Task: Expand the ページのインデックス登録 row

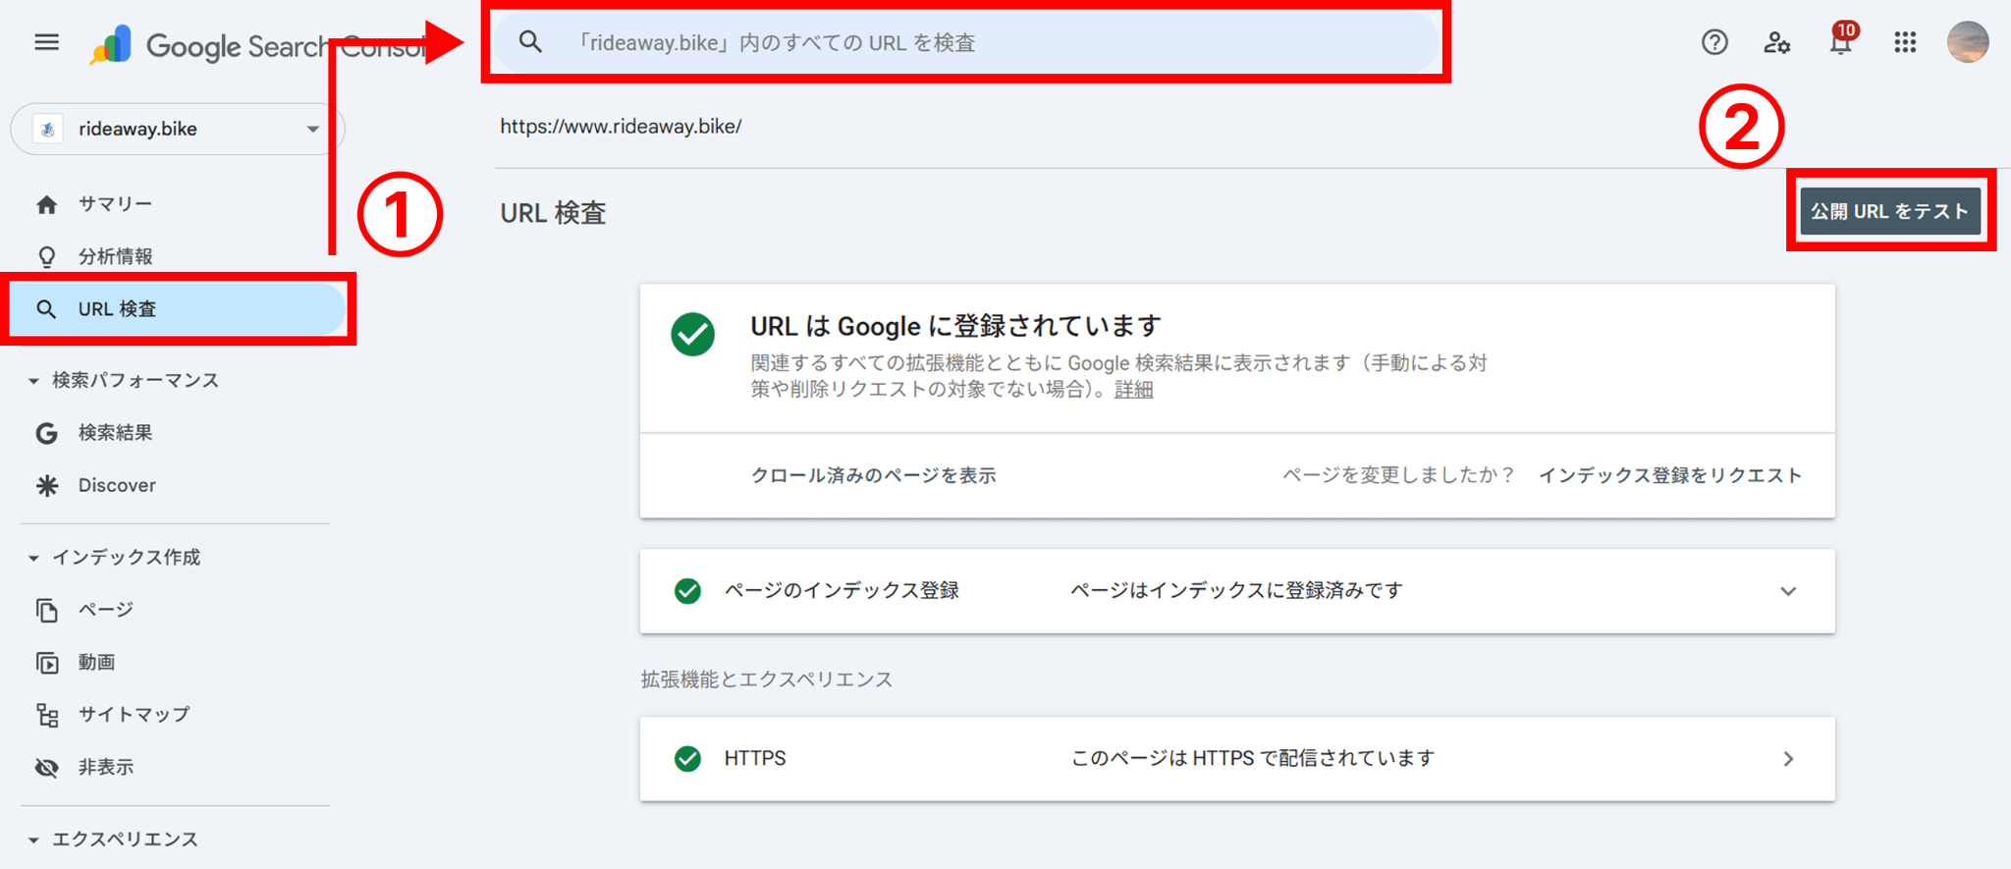Action: [x=1787, y=591]
